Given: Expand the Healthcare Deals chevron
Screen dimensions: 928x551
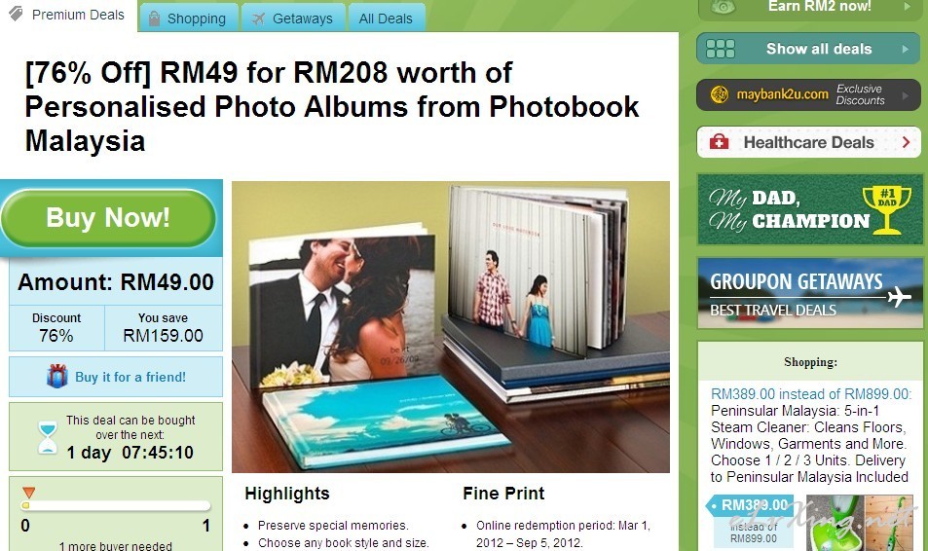Looking at the screenshot, I should point(906,142).
